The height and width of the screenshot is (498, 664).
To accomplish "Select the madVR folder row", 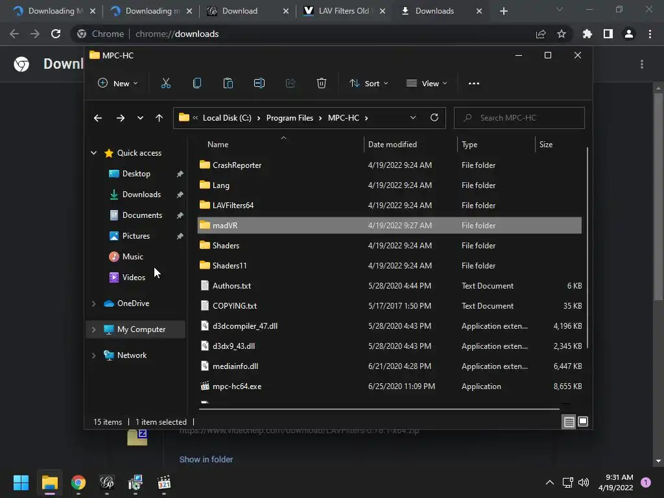I will (x=390, y=225).
